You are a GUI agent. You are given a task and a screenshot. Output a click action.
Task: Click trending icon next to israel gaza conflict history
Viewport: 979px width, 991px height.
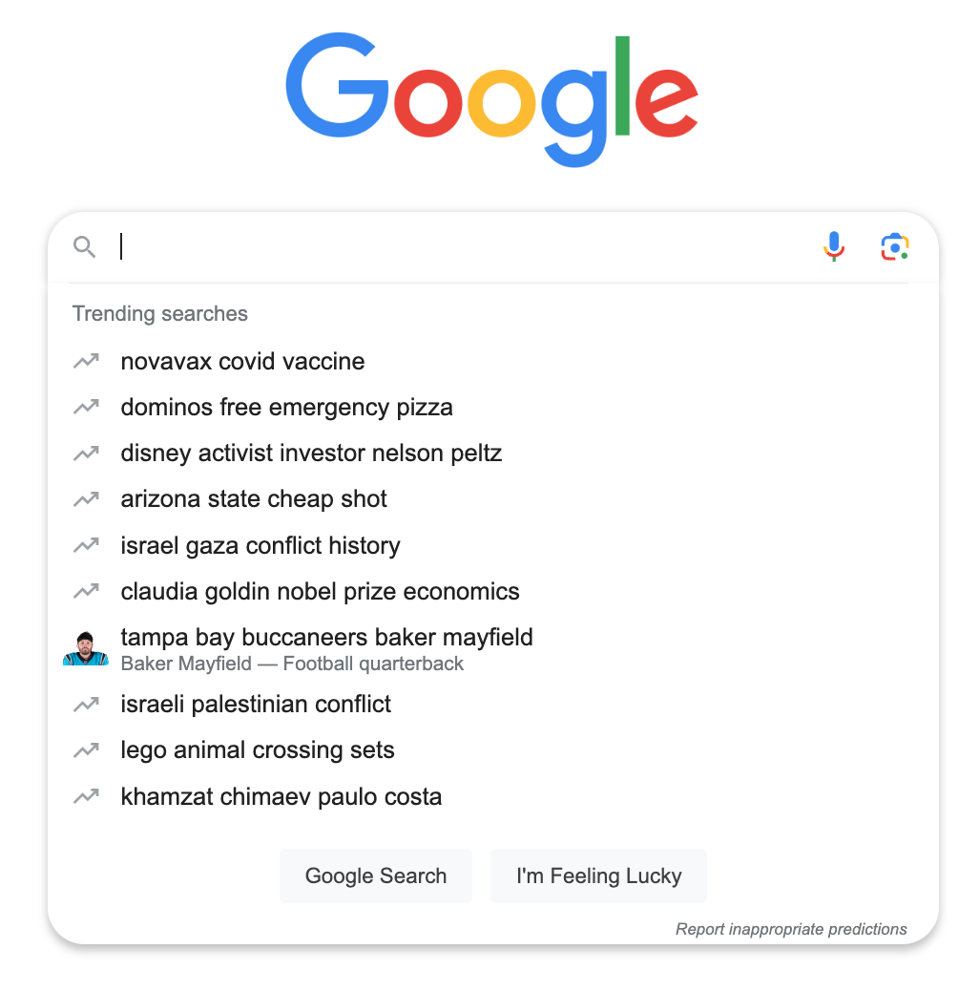pos(86,546)
